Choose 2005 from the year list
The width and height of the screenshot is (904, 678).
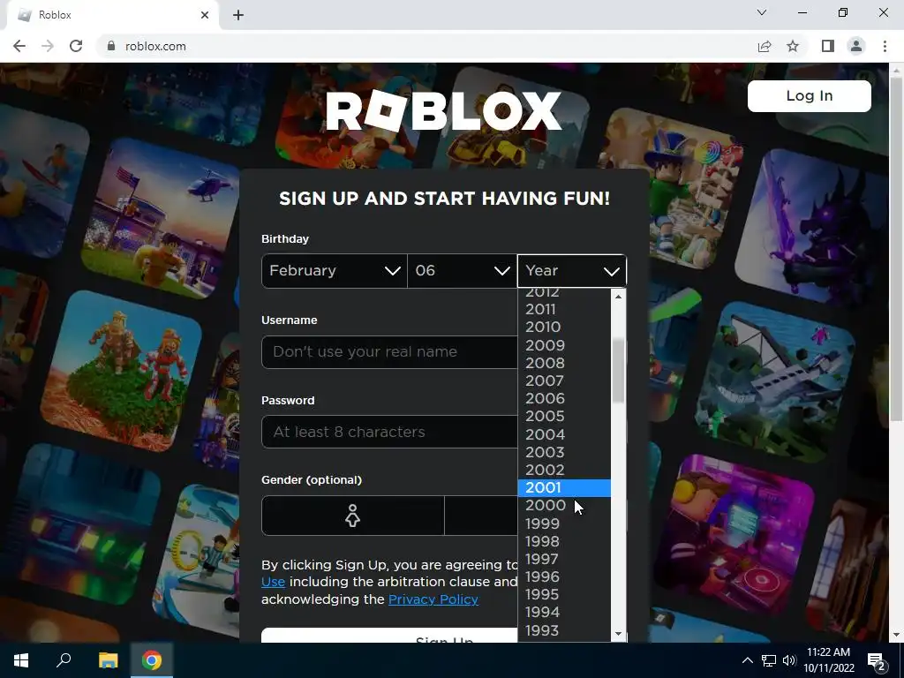tap(564, 417)
